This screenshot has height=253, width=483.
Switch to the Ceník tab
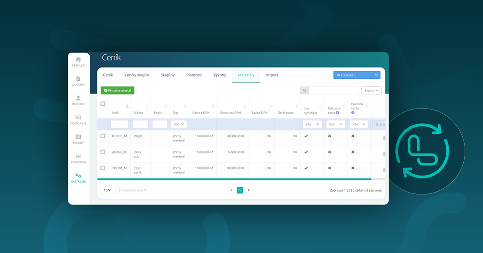click(108, 75)
